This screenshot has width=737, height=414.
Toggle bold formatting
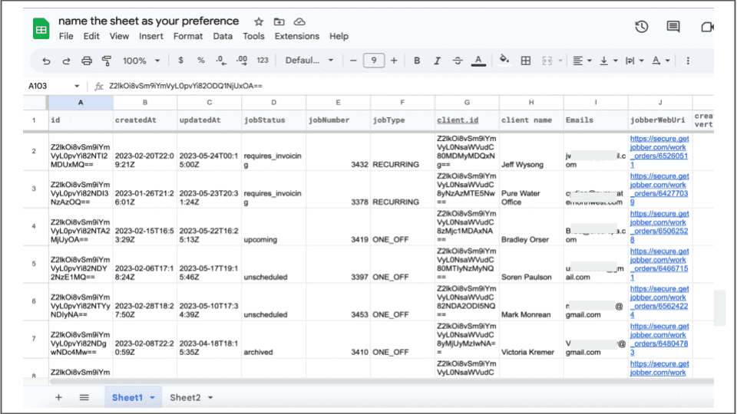tap(417, 61)
